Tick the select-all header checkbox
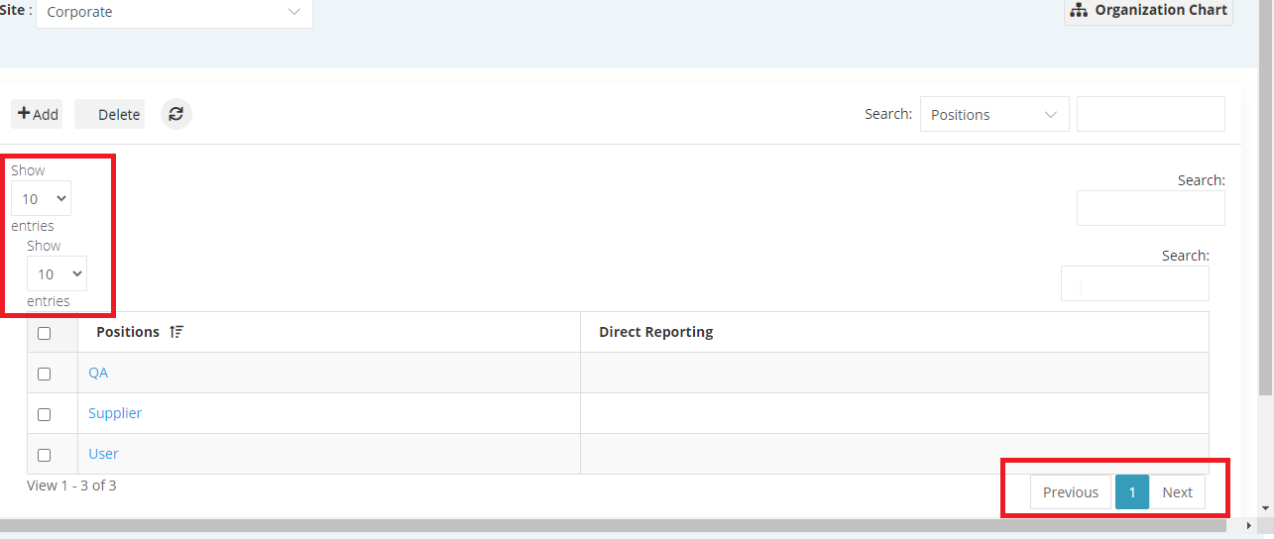Viewport: 1274px width, 539px height. [x=44, y=333]
